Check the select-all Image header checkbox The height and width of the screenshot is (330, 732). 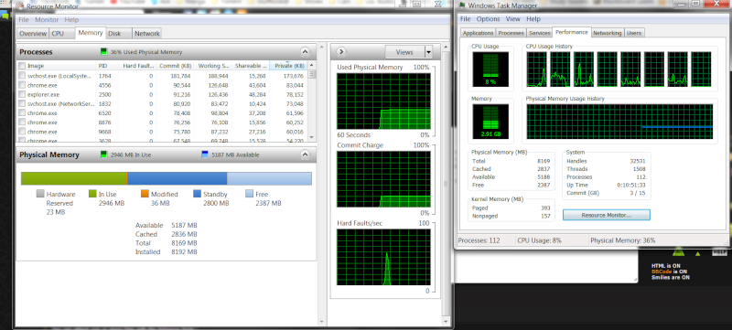[22, 66]
